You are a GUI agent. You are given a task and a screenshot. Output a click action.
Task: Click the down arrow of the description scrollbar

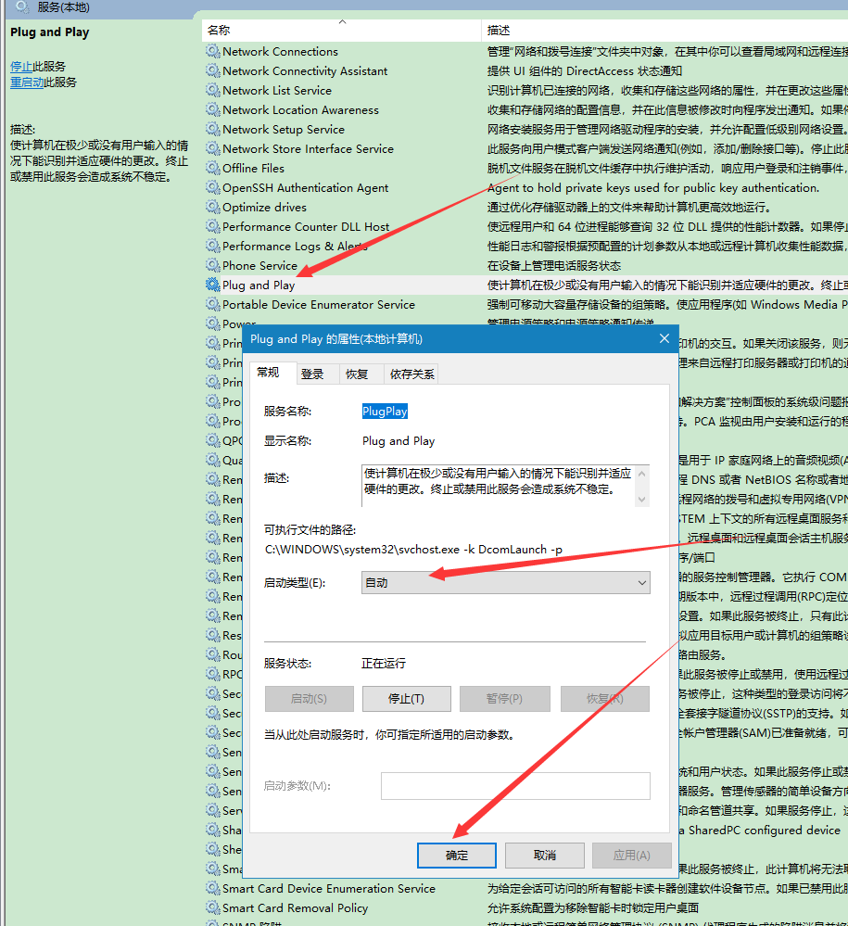point(642,500)
